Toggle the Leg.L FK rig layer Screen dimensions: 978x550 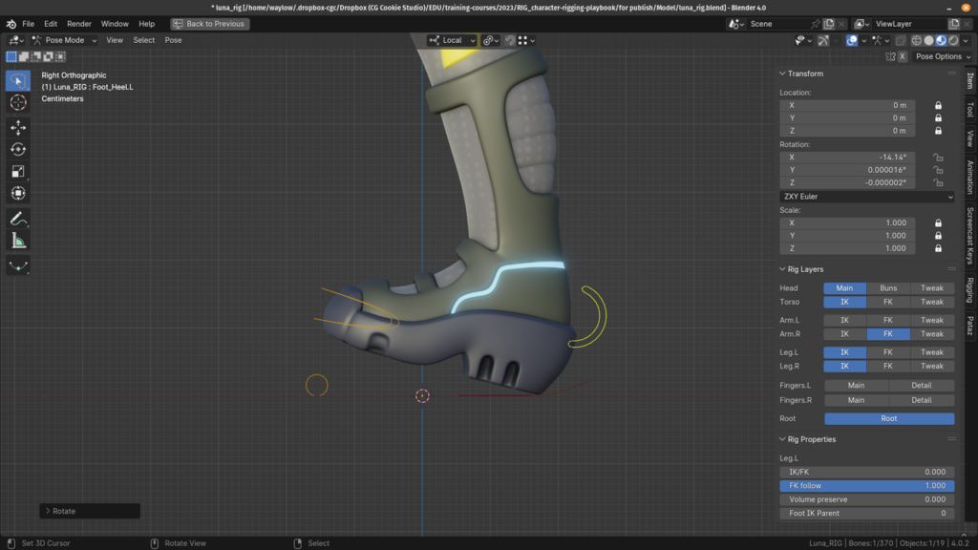[887, 352]
